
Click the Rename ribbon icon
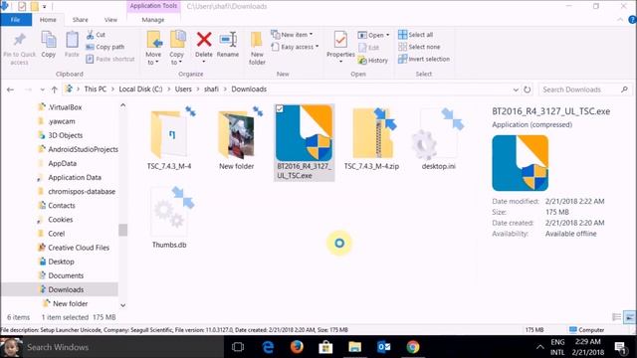[x=228, y=40]
